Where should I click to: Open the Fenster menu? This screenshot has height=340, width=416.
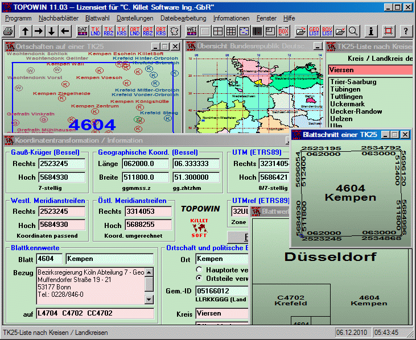click(x=266, y=18)
